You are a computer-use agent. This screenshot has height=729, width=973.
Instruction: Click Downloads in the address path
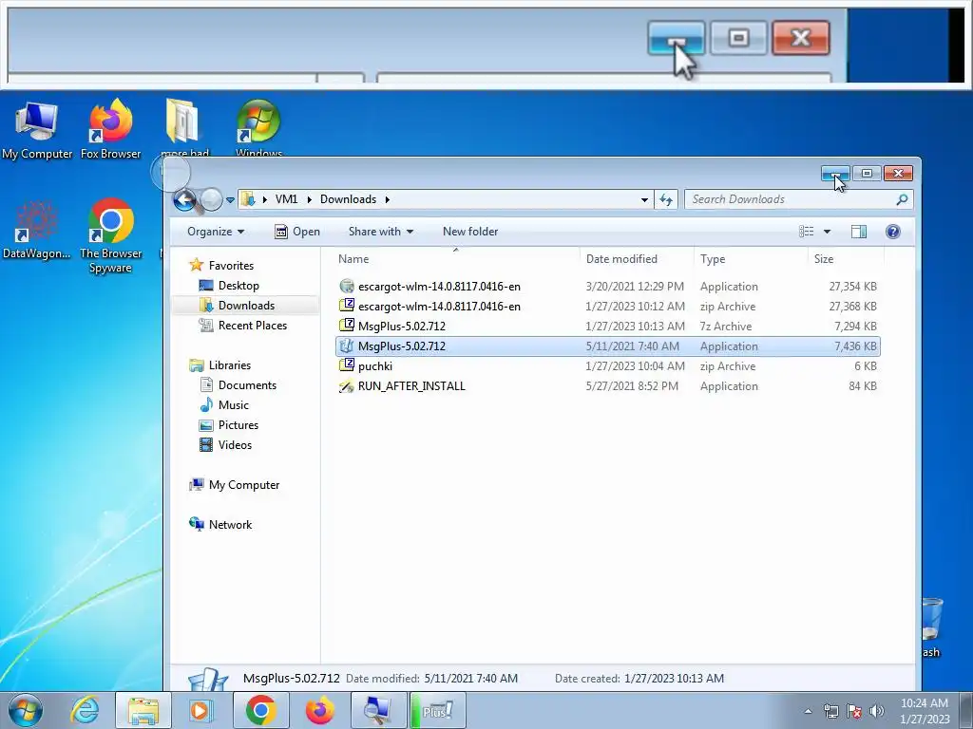tap(348, 199)
